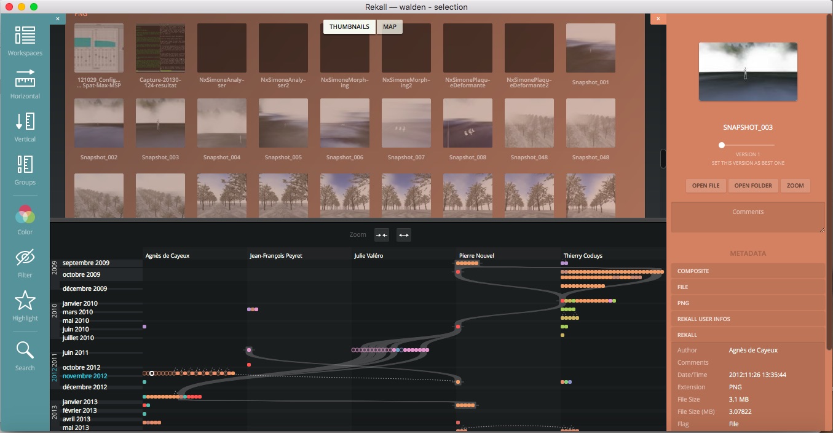Click the septembre 2009 row label
The image size is (833, 433).
(85, 263)
